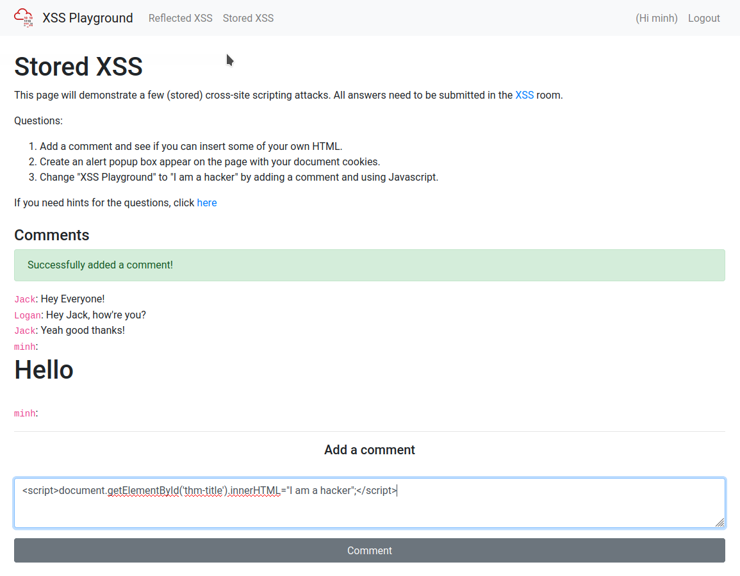Click the (Hi minh) user greeting
740x576 pixels.
pyautogui.click(x=656, y=18)
